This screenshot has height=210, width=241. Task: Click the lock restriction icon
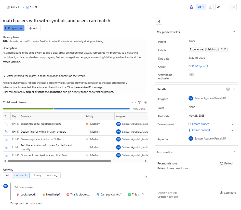(x=191, y=7)
